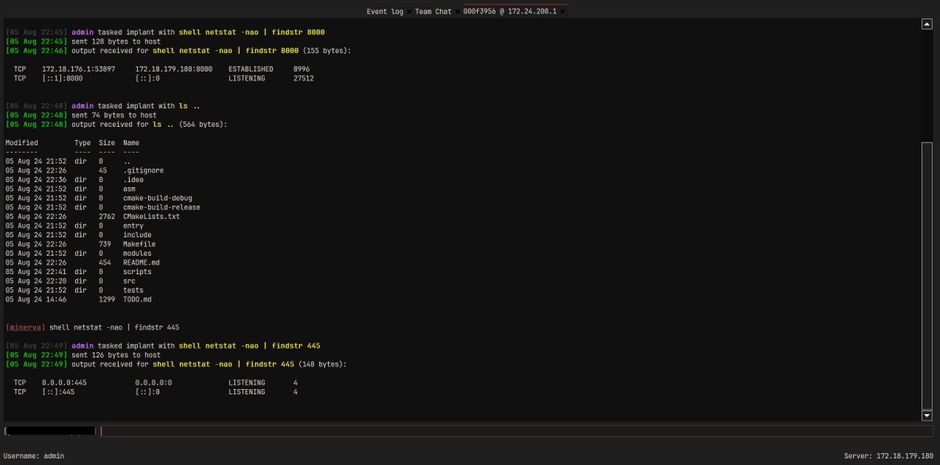Close the Team Chat tab
Image resolution: width=940 pixels, height=465 pixels.
pyautogui.click(x=457, y=12)
